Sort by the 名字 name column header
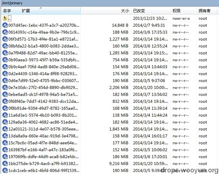219x174 pixels. click(7, 11)
